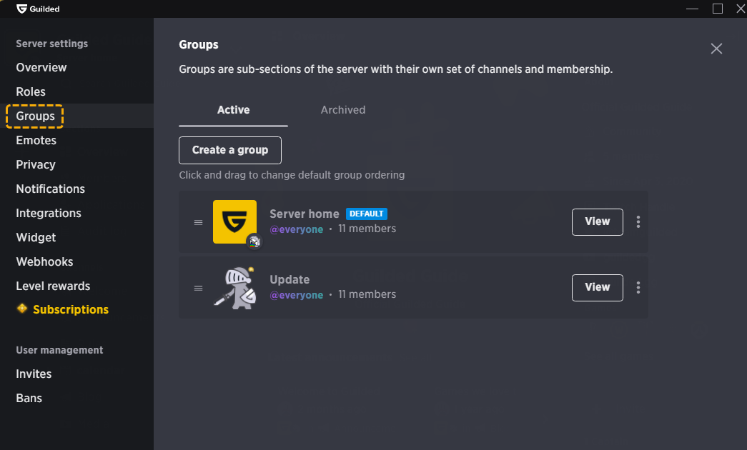Open the Roles settings page
The width and height of the screenshot is (747, 450).
coord(31,91)
